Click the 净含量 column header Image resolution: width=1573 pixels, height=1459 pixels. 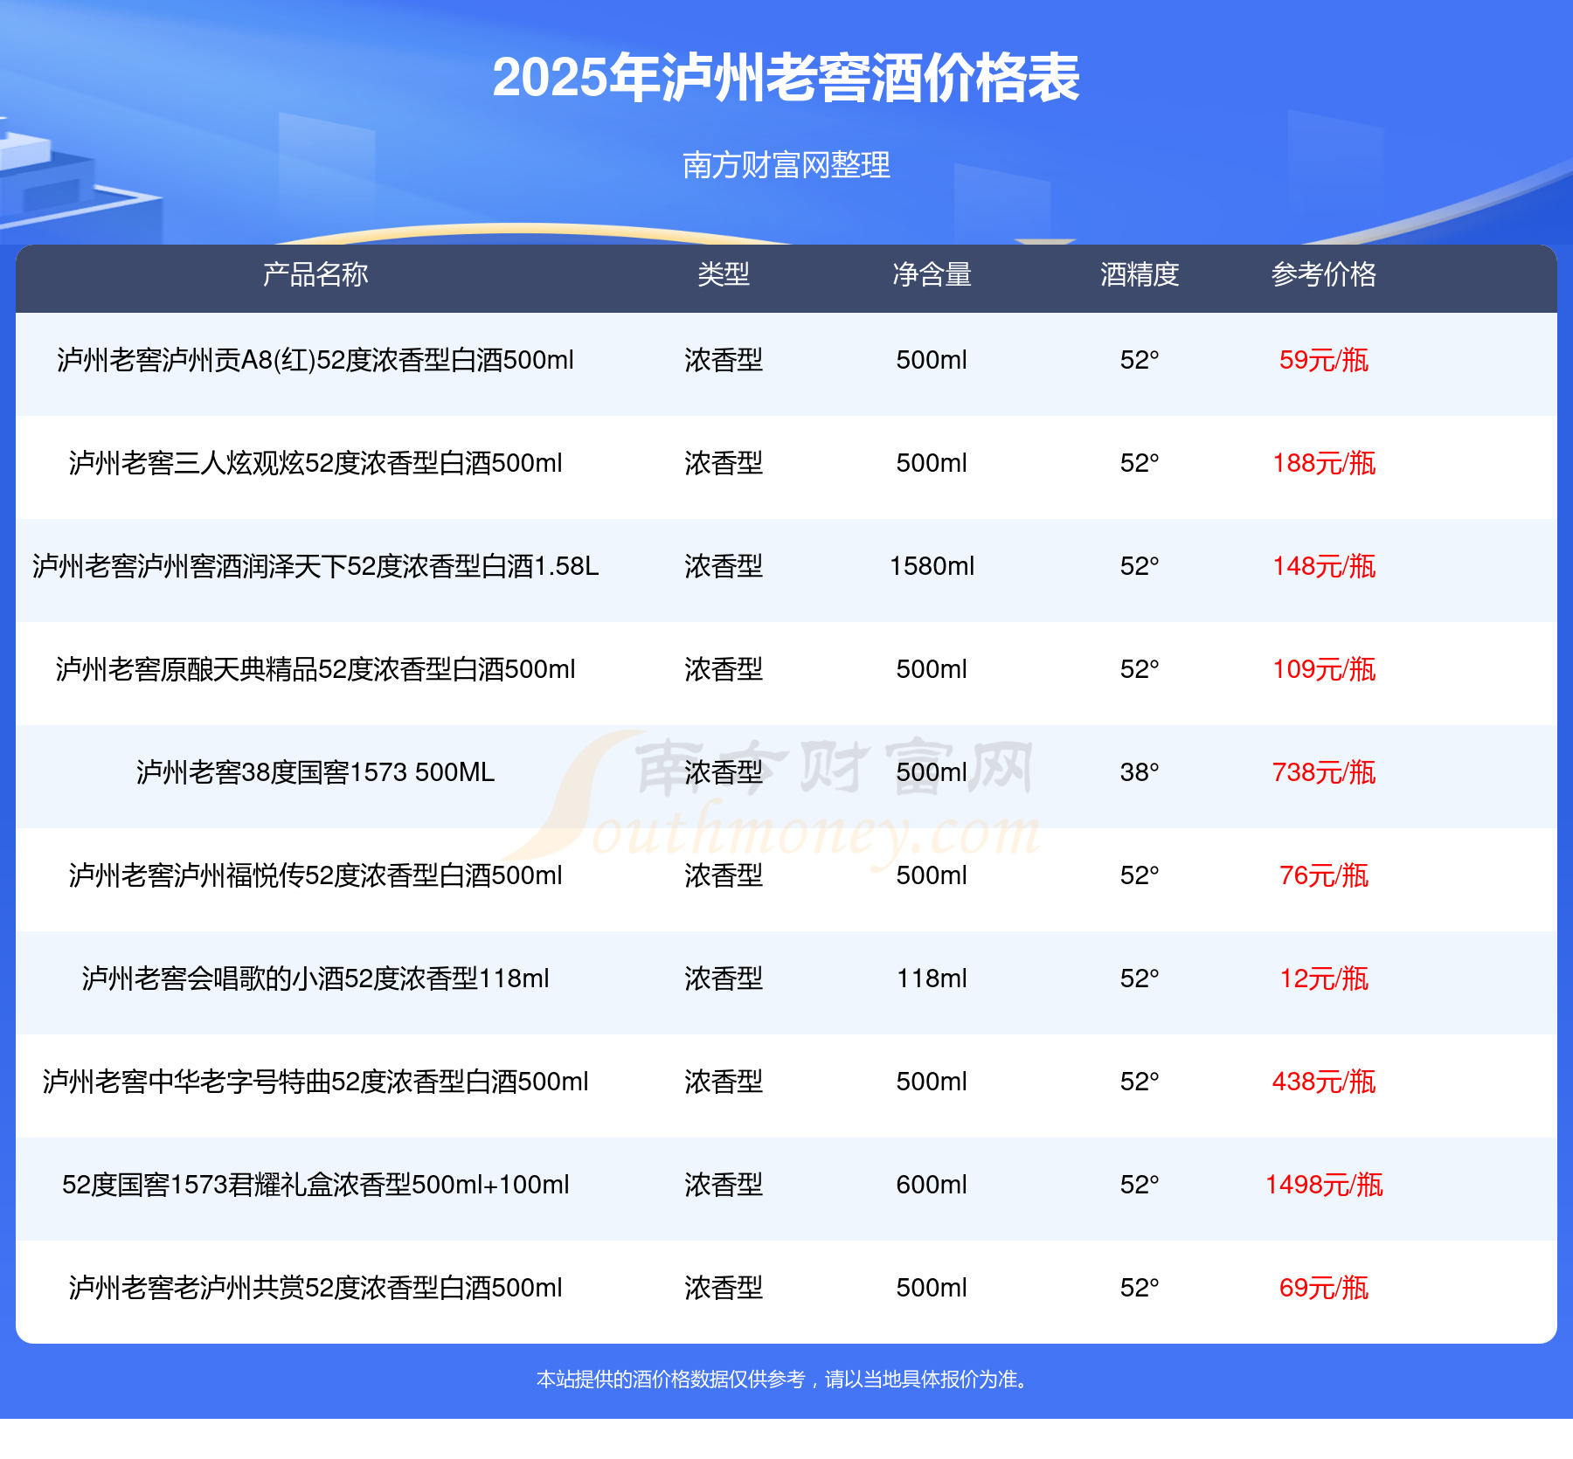click(932, 274)
